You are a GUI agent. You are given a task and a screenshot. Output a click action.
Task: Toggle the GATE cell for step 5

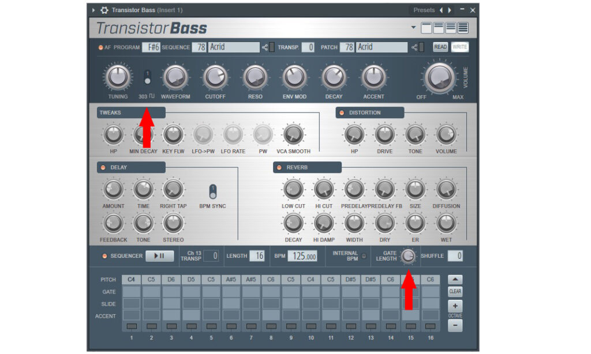point(211,292)
